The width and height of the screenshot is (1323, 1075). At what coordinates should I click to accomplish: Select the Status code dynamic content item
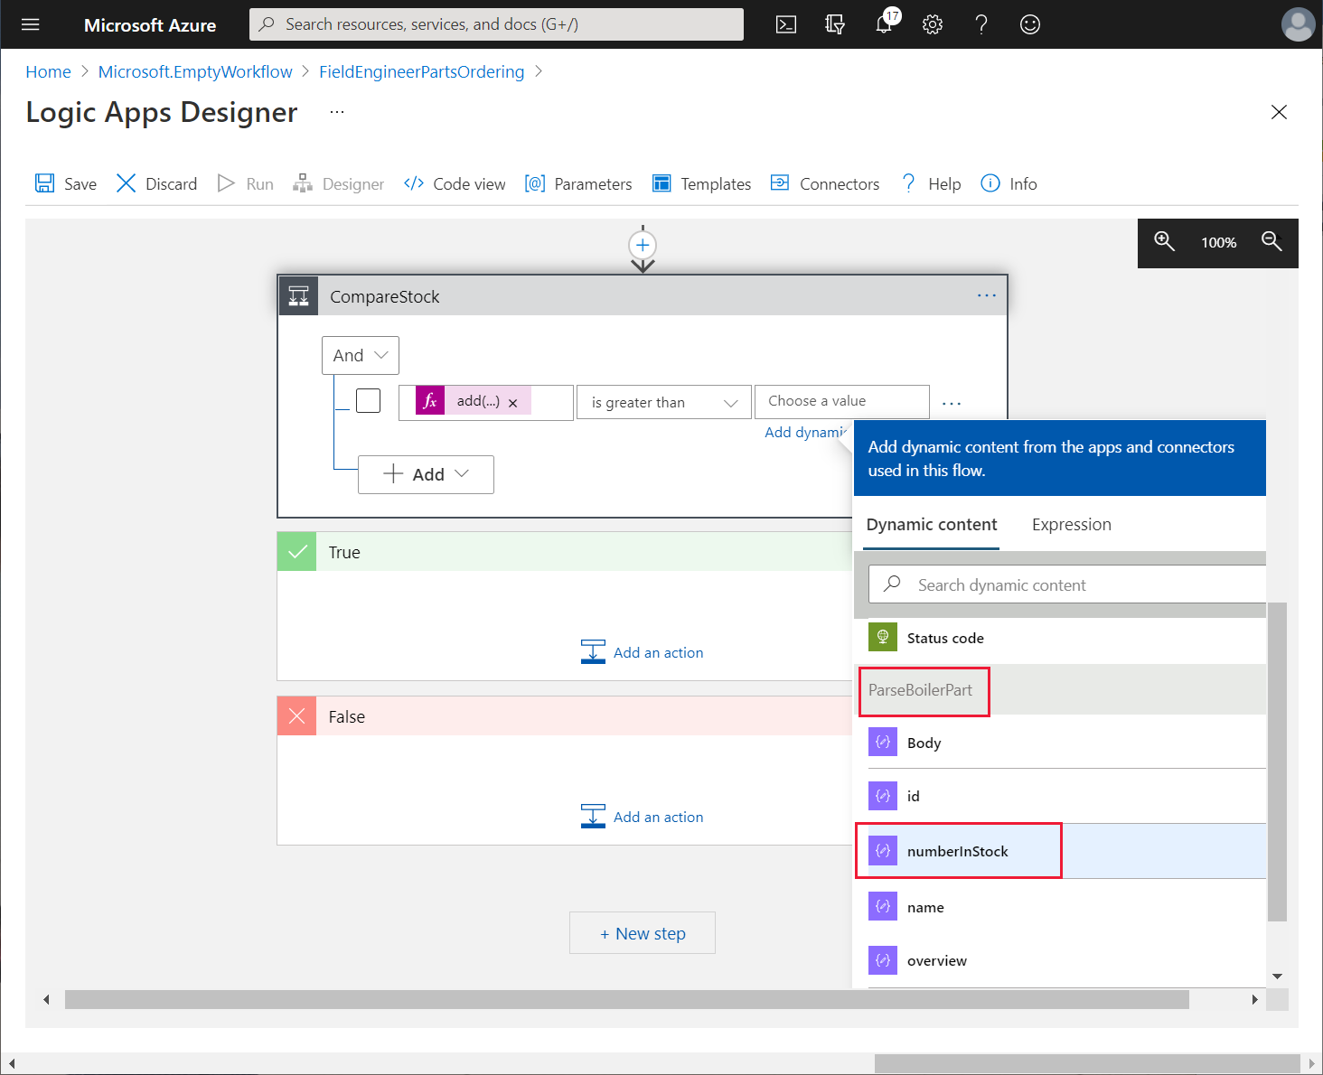(1066, 638)
